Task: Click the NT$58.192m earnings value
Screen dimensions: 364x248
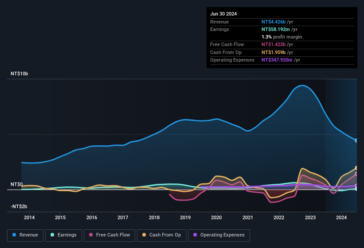Action: coord(276,29)
